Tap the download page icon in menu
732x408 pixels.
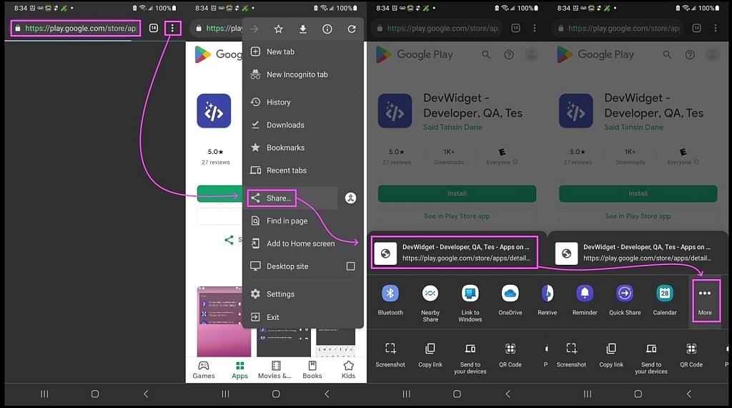click(303, 29)
